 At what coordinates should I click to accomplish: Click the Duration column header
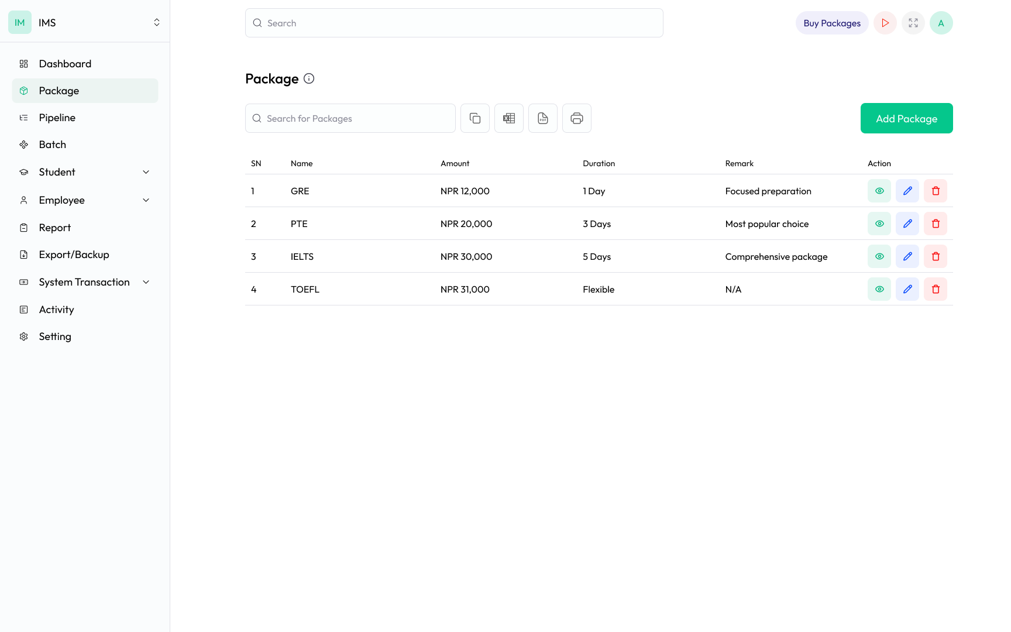coord(599,163)
